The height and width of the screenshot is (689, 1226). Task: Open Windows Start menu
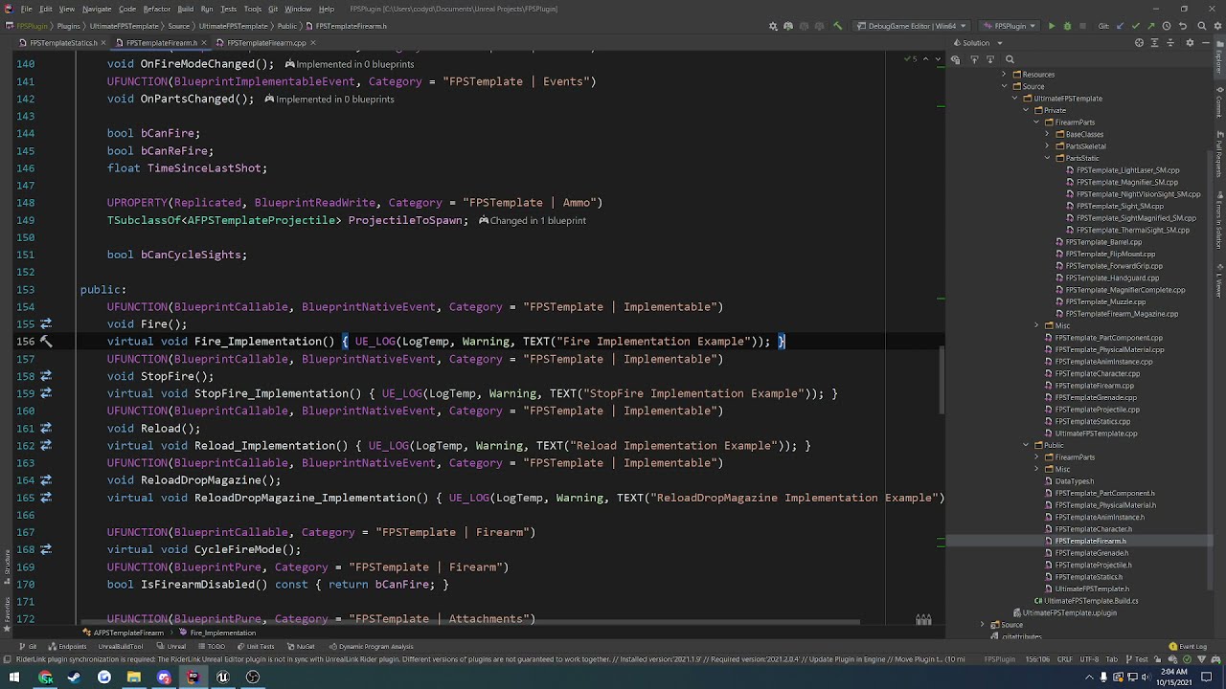pyautogui.click(x=14, y=678)
